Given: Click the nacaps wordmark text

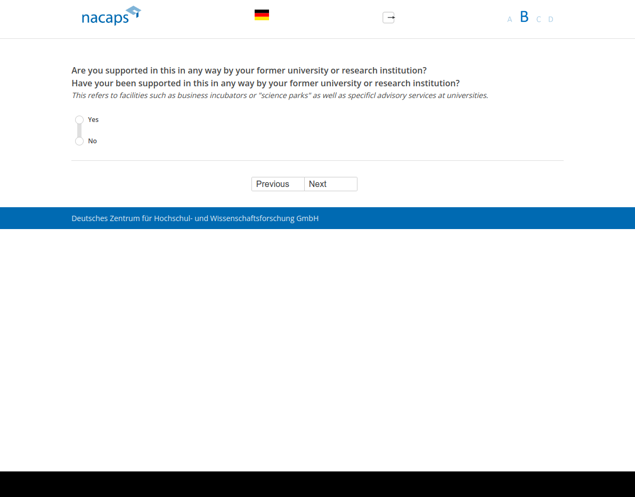Looking at the screenshot, I should point(105,19).
